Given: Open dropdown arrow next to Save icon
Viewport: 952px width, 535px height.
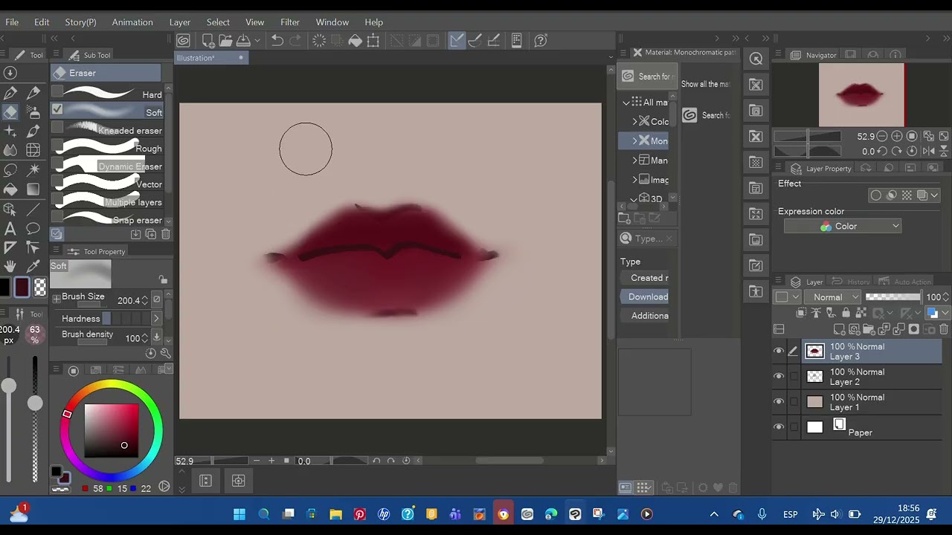Looking at the screenshot, I should (x=257, y=40).
